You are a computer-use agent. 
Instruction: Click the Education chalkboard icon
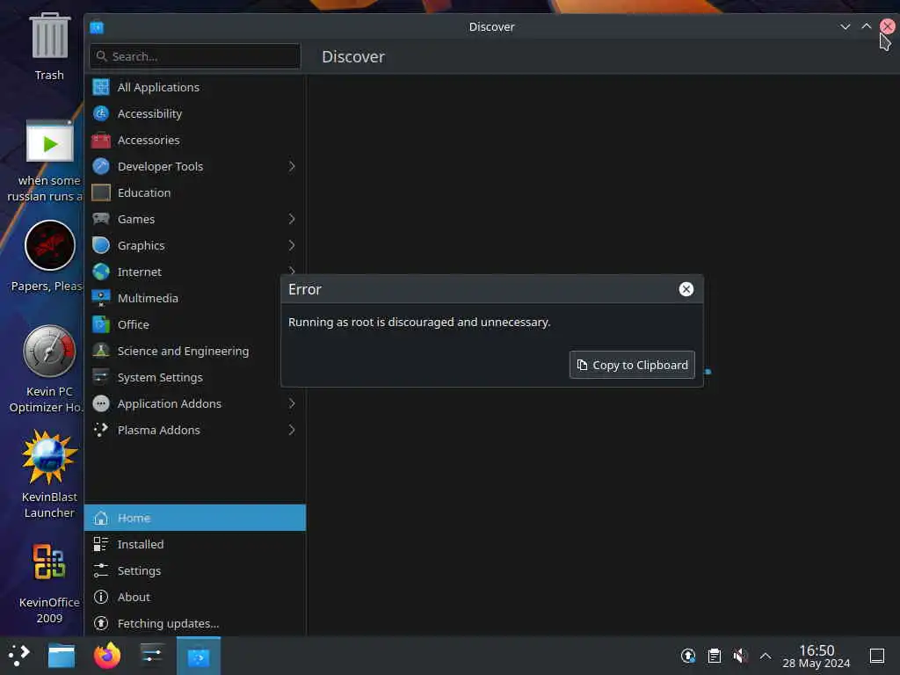[101, 192]
